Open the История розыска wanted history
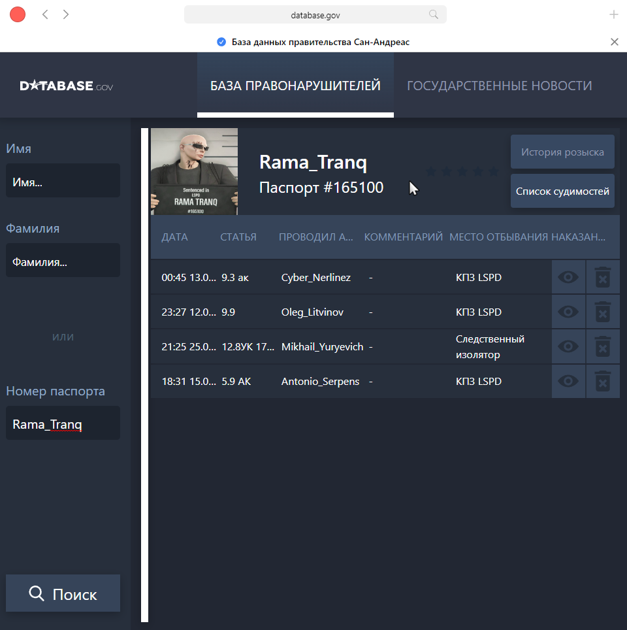 pos(562,152)
